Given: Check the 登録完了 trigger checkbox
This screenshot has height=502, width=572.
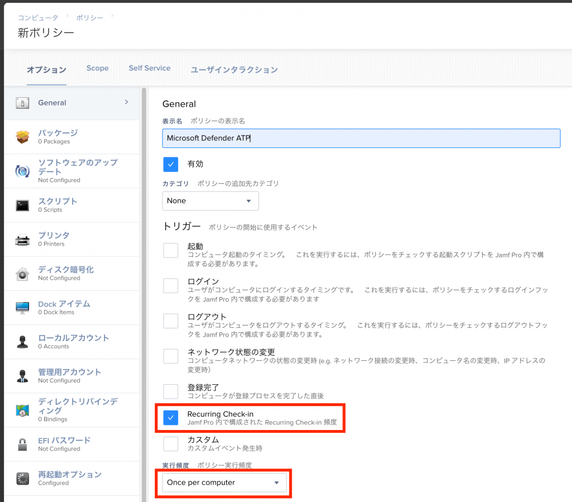Looking at the screenshot, I should click(171, 391).
